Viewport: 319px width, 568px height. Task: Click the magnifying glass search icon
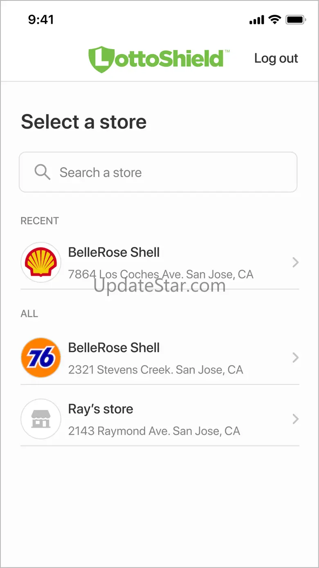point(42,172)
